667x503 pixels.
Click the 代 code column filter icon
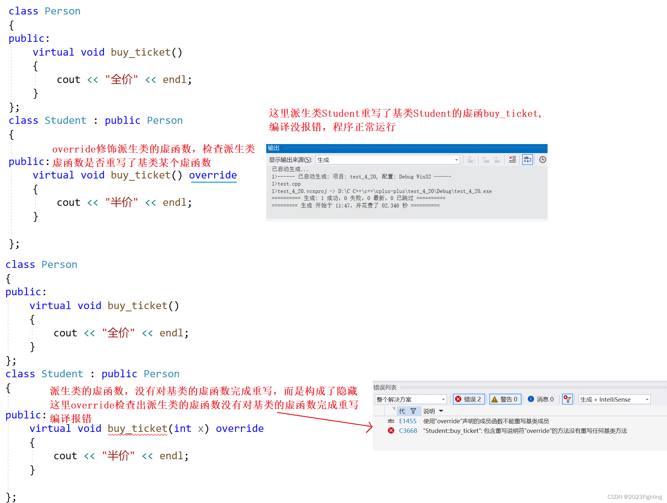click(413, 411)
